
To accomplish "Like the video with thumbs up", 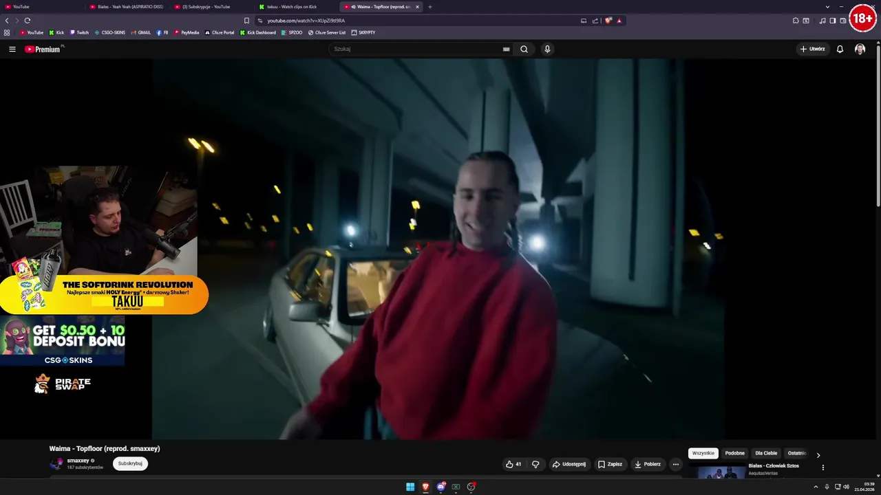I will point(513,464).
